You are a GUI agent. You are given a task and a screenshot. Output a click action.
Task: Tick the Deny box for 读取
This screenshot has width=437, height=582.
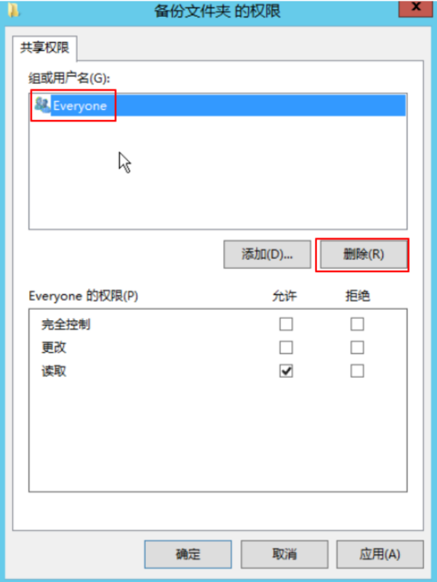pyautogui.click(x=357, y=371)
